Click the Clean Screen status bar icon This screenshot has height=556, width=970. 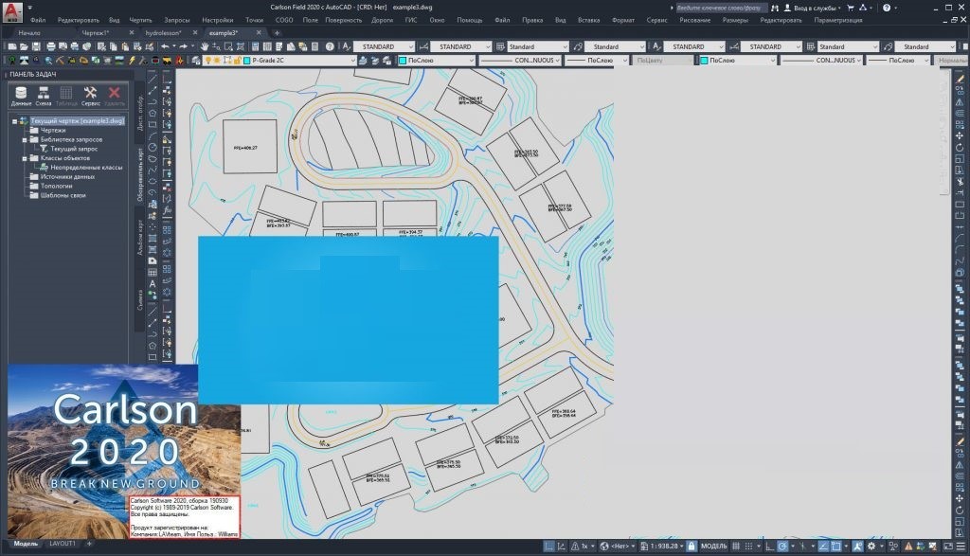pyautogui.click(x=947, y=547)
